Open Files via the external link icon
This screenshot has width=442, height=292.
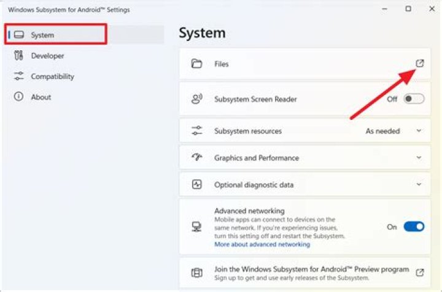[420, 64]
